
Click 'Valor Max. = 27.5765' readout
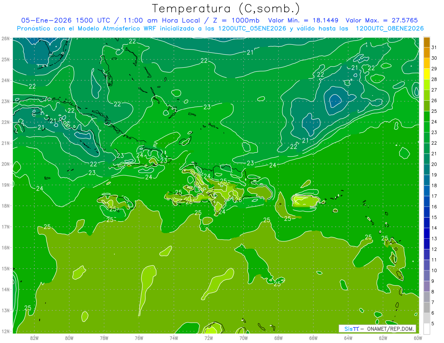[382, 20]
